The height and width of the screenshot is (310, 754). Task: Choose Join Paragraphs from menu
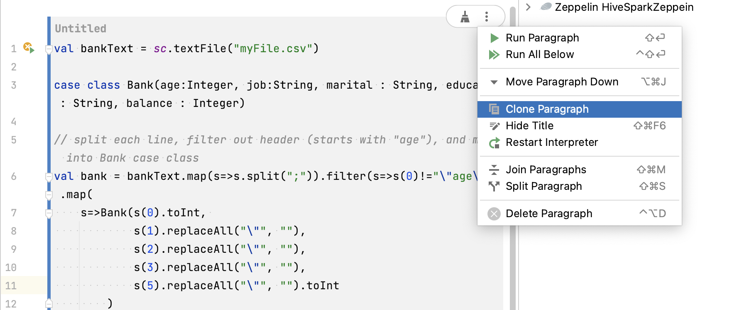coord(580,170)
